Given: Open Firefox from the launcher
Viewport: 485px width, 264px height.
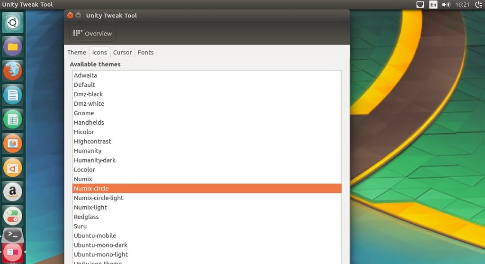Looking at the screenshot, I should point(13,71).
